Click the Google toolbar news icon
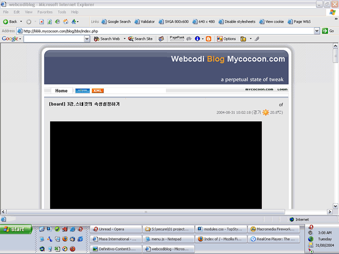This screenshot has width=339, height=254. click(161, 39)
